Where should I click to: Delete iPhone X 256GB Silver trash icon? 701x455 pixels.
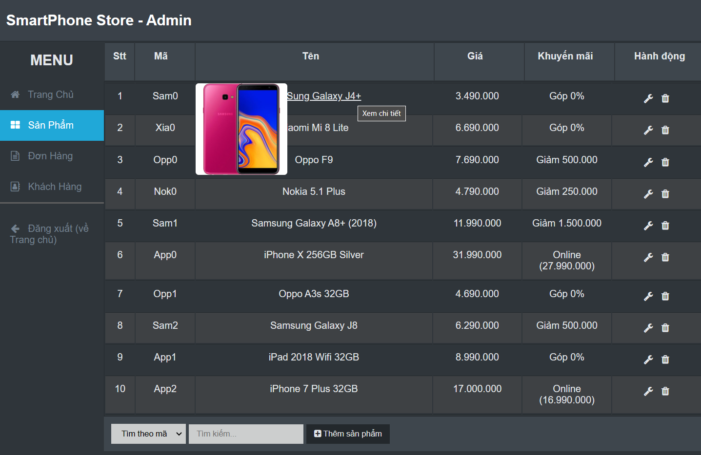coord(665,257)
